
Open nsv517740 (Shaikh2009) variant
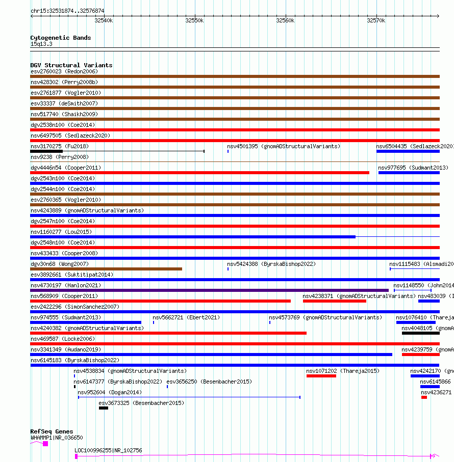pyautogui.click(x=64, y=114)
